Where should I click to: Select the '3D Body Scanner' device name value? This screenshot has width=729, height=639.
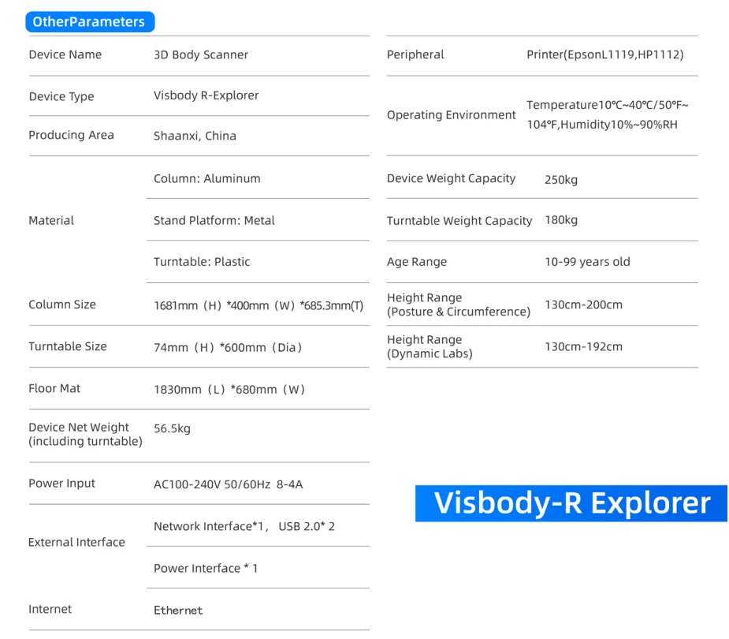(x=201, y=55)
